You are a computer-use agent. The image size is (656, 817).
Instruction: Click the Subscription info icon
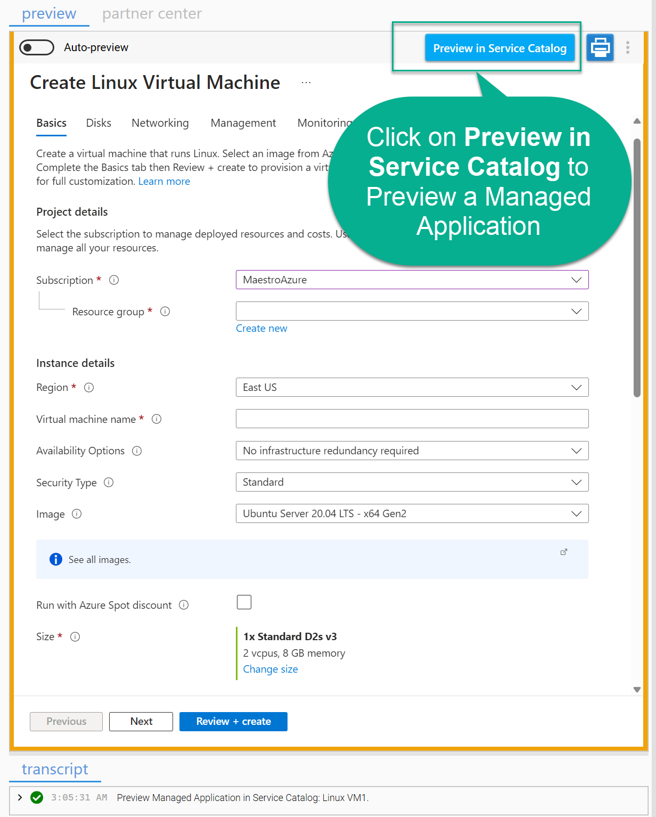[114, 280]
